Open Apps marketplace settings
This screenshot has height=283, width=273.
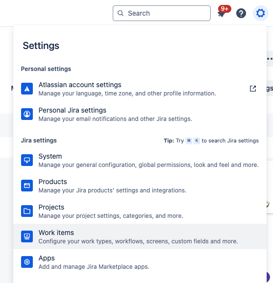click(140, 262)
